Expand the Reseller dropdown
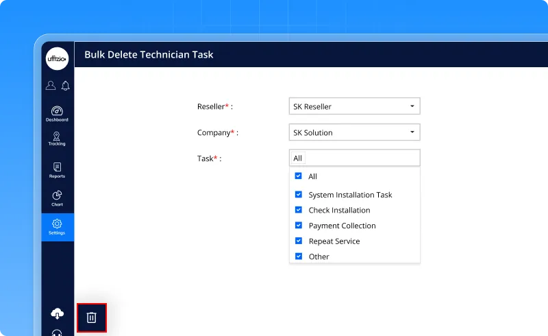 tap(354, 106)
